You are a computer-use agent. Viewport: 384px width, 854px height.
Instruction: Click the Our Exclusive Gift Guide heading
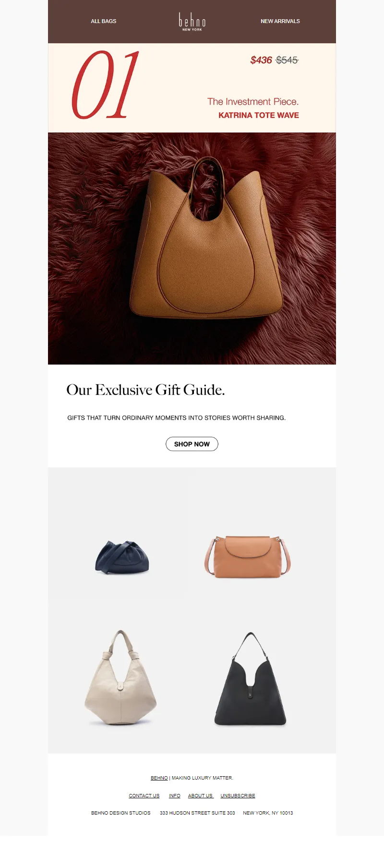(x=145, y=390)
